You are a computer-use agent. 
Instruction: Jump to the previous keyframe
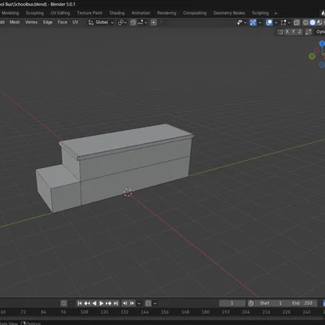87,303
